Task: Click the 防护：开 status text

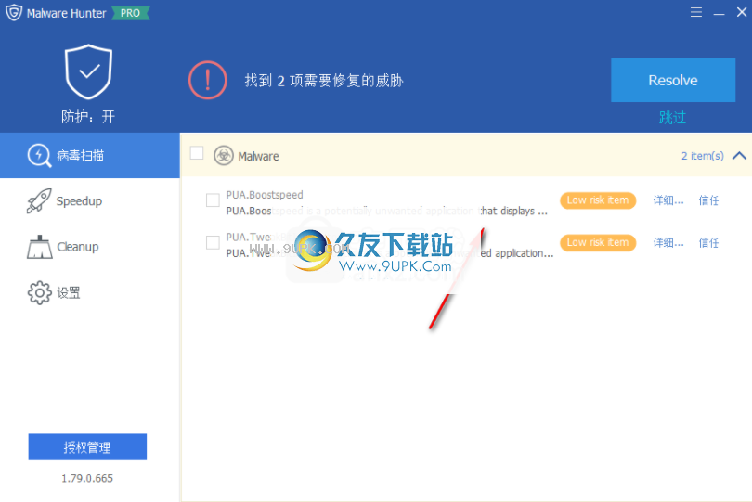Action: (88, 117)
